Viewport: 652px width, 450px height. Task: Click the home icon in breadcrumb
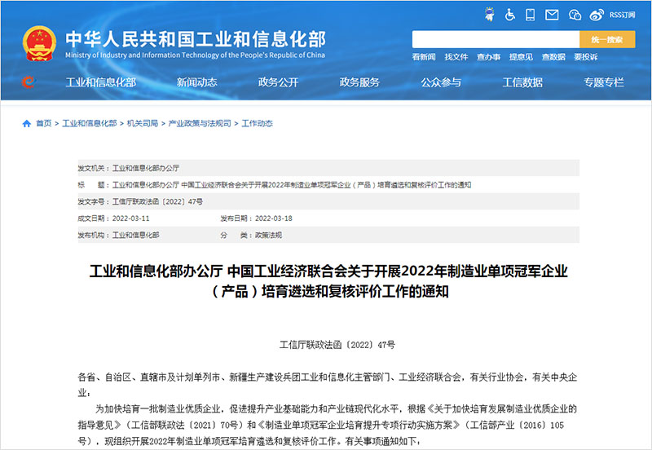(x=26, y=124)
